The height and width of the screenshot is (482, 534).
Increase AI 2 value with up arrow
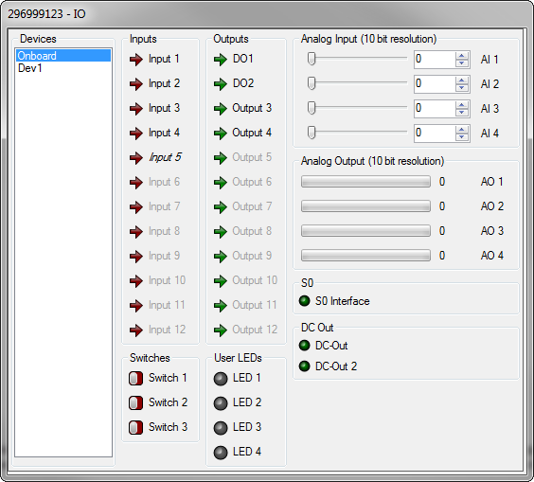pos(461,80)
